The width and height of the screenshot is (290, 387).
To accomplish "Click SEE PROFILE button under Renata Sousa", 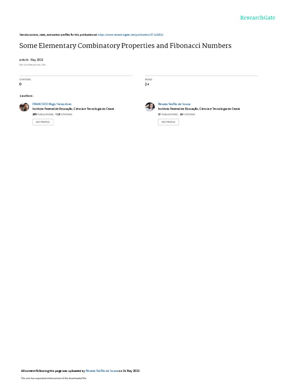I will click(x=168, y=122).
